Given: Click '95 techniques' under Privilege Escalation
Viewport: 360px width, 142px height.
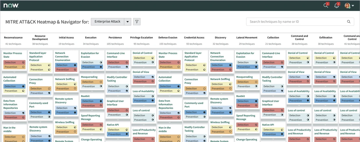Looking at the screenshot, I should pyautogui.click(x=141, y=44).
